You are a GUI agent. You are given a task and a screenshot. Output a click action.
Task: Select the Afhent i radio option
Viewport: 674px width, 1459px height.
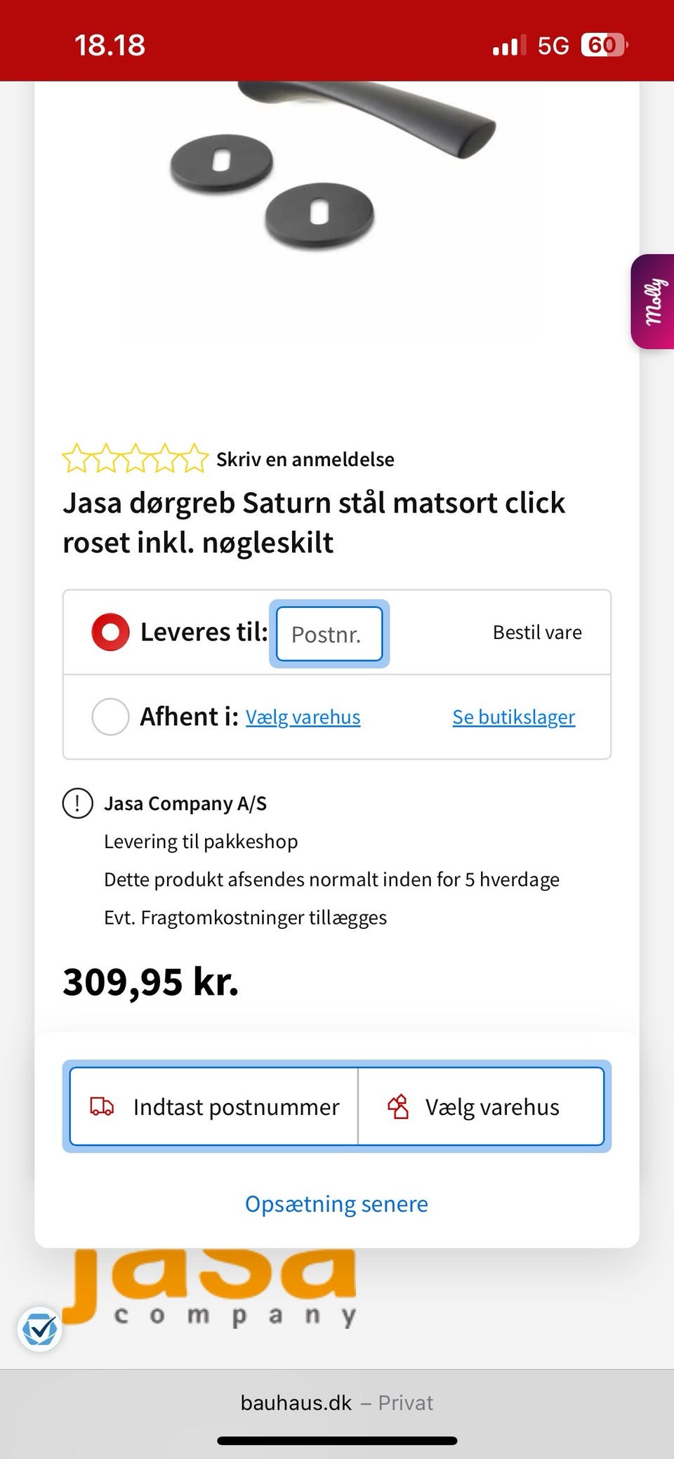tap(110, 716)
